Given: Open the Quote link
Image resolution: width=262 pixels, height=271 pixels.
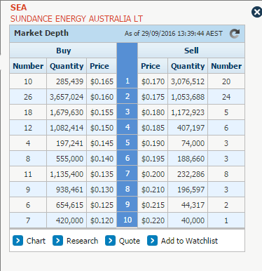Looking at the screenshot, I should 130,241.
